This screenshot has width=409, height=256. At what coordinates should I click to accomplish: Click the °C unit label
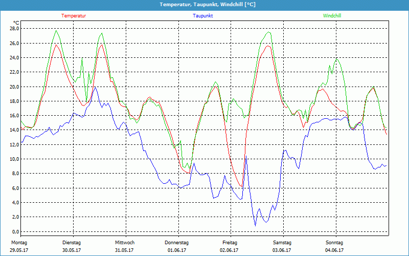pos(16,23)
